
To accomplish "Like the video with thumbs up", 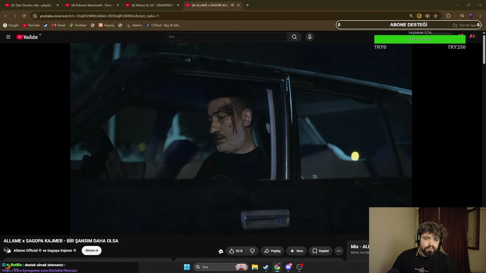I will coord(235,251).
